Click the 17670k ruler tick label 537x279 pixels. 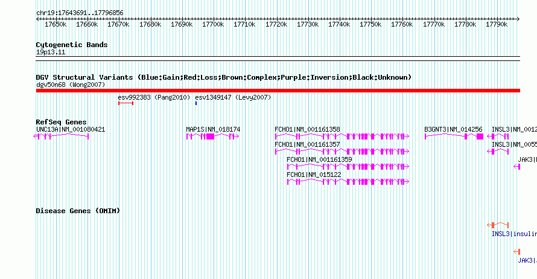(118, 24)
